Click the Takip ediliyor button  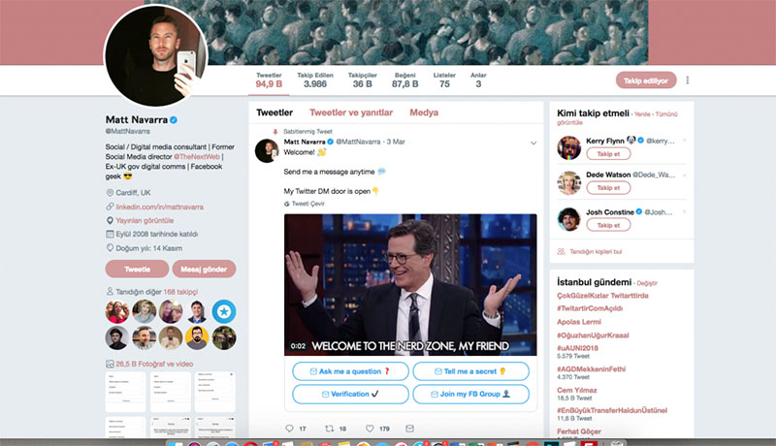[x=646, y=80]
